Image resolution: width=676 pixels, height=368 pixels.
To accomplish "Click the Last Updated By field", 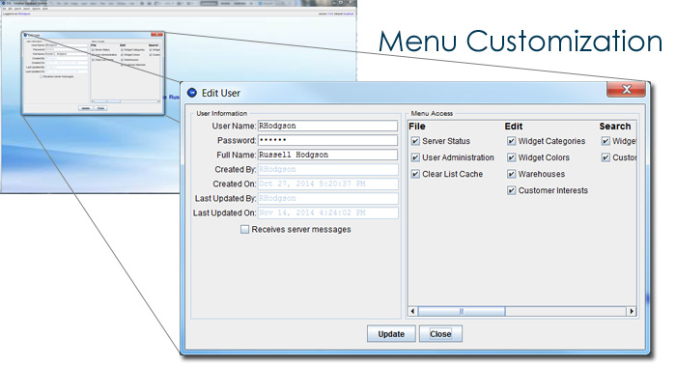I will (327, 198).
